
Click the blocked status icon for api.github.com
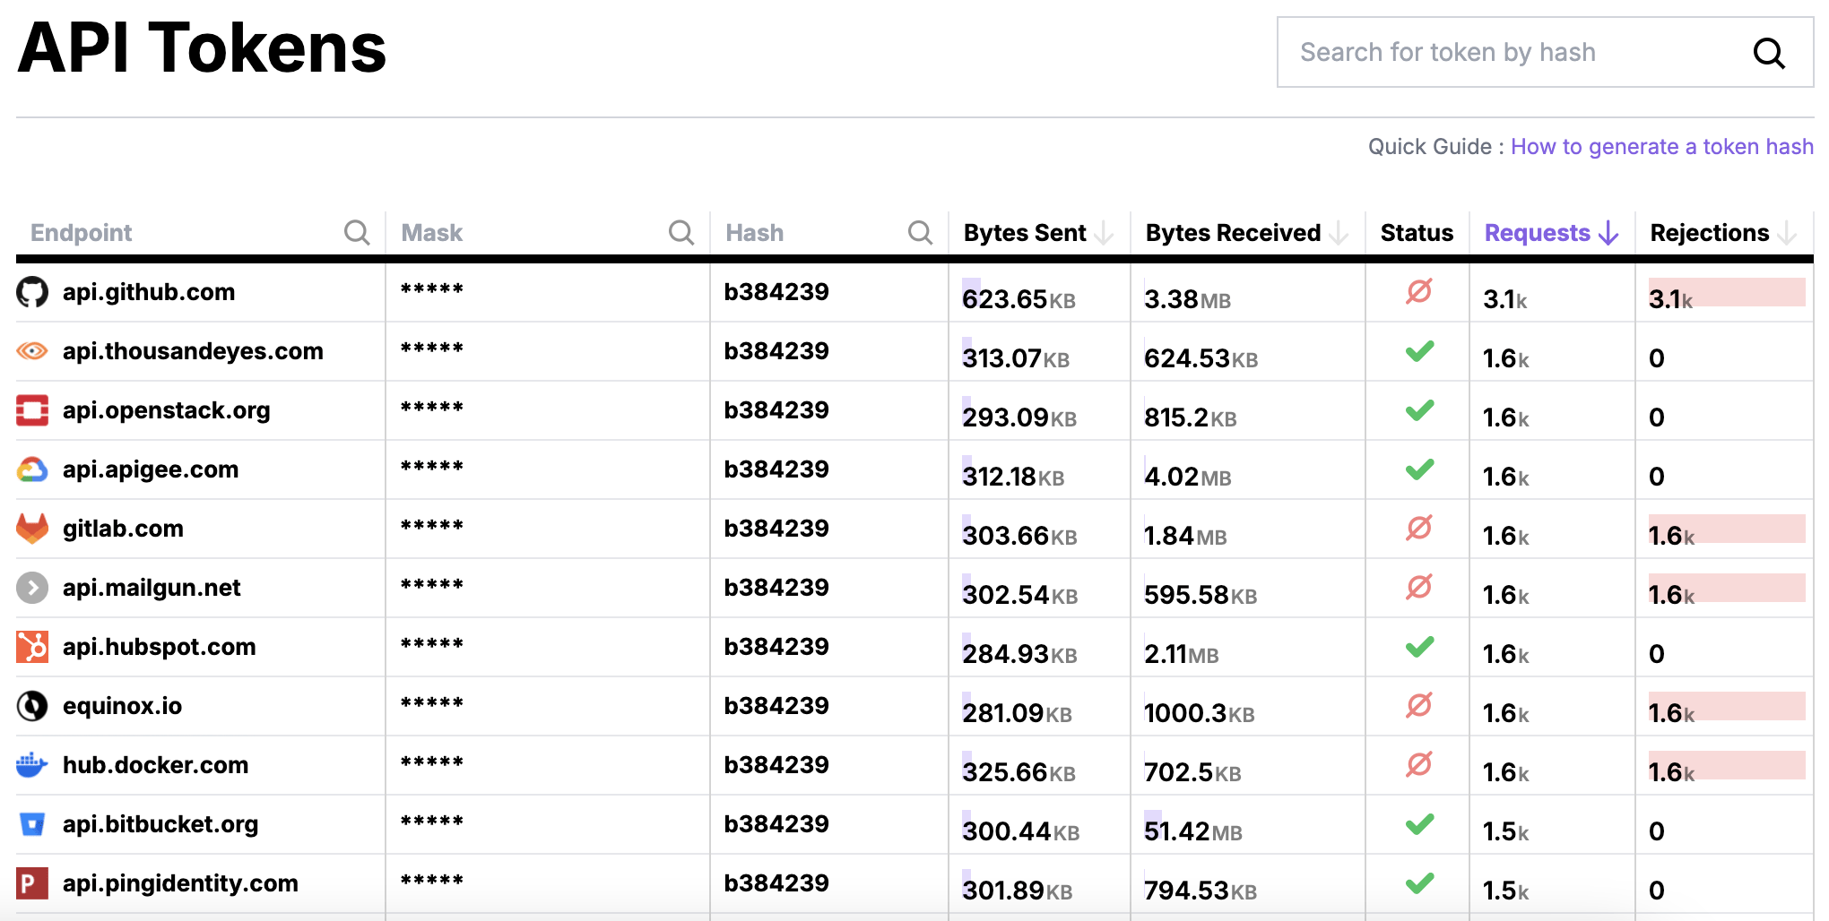click(x=1418, y=291)
